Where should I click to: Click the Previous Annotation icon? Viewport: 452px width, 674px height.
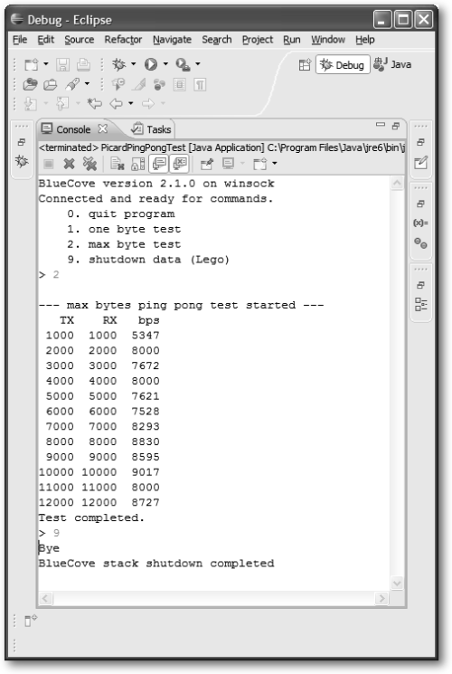coord(62,103)
